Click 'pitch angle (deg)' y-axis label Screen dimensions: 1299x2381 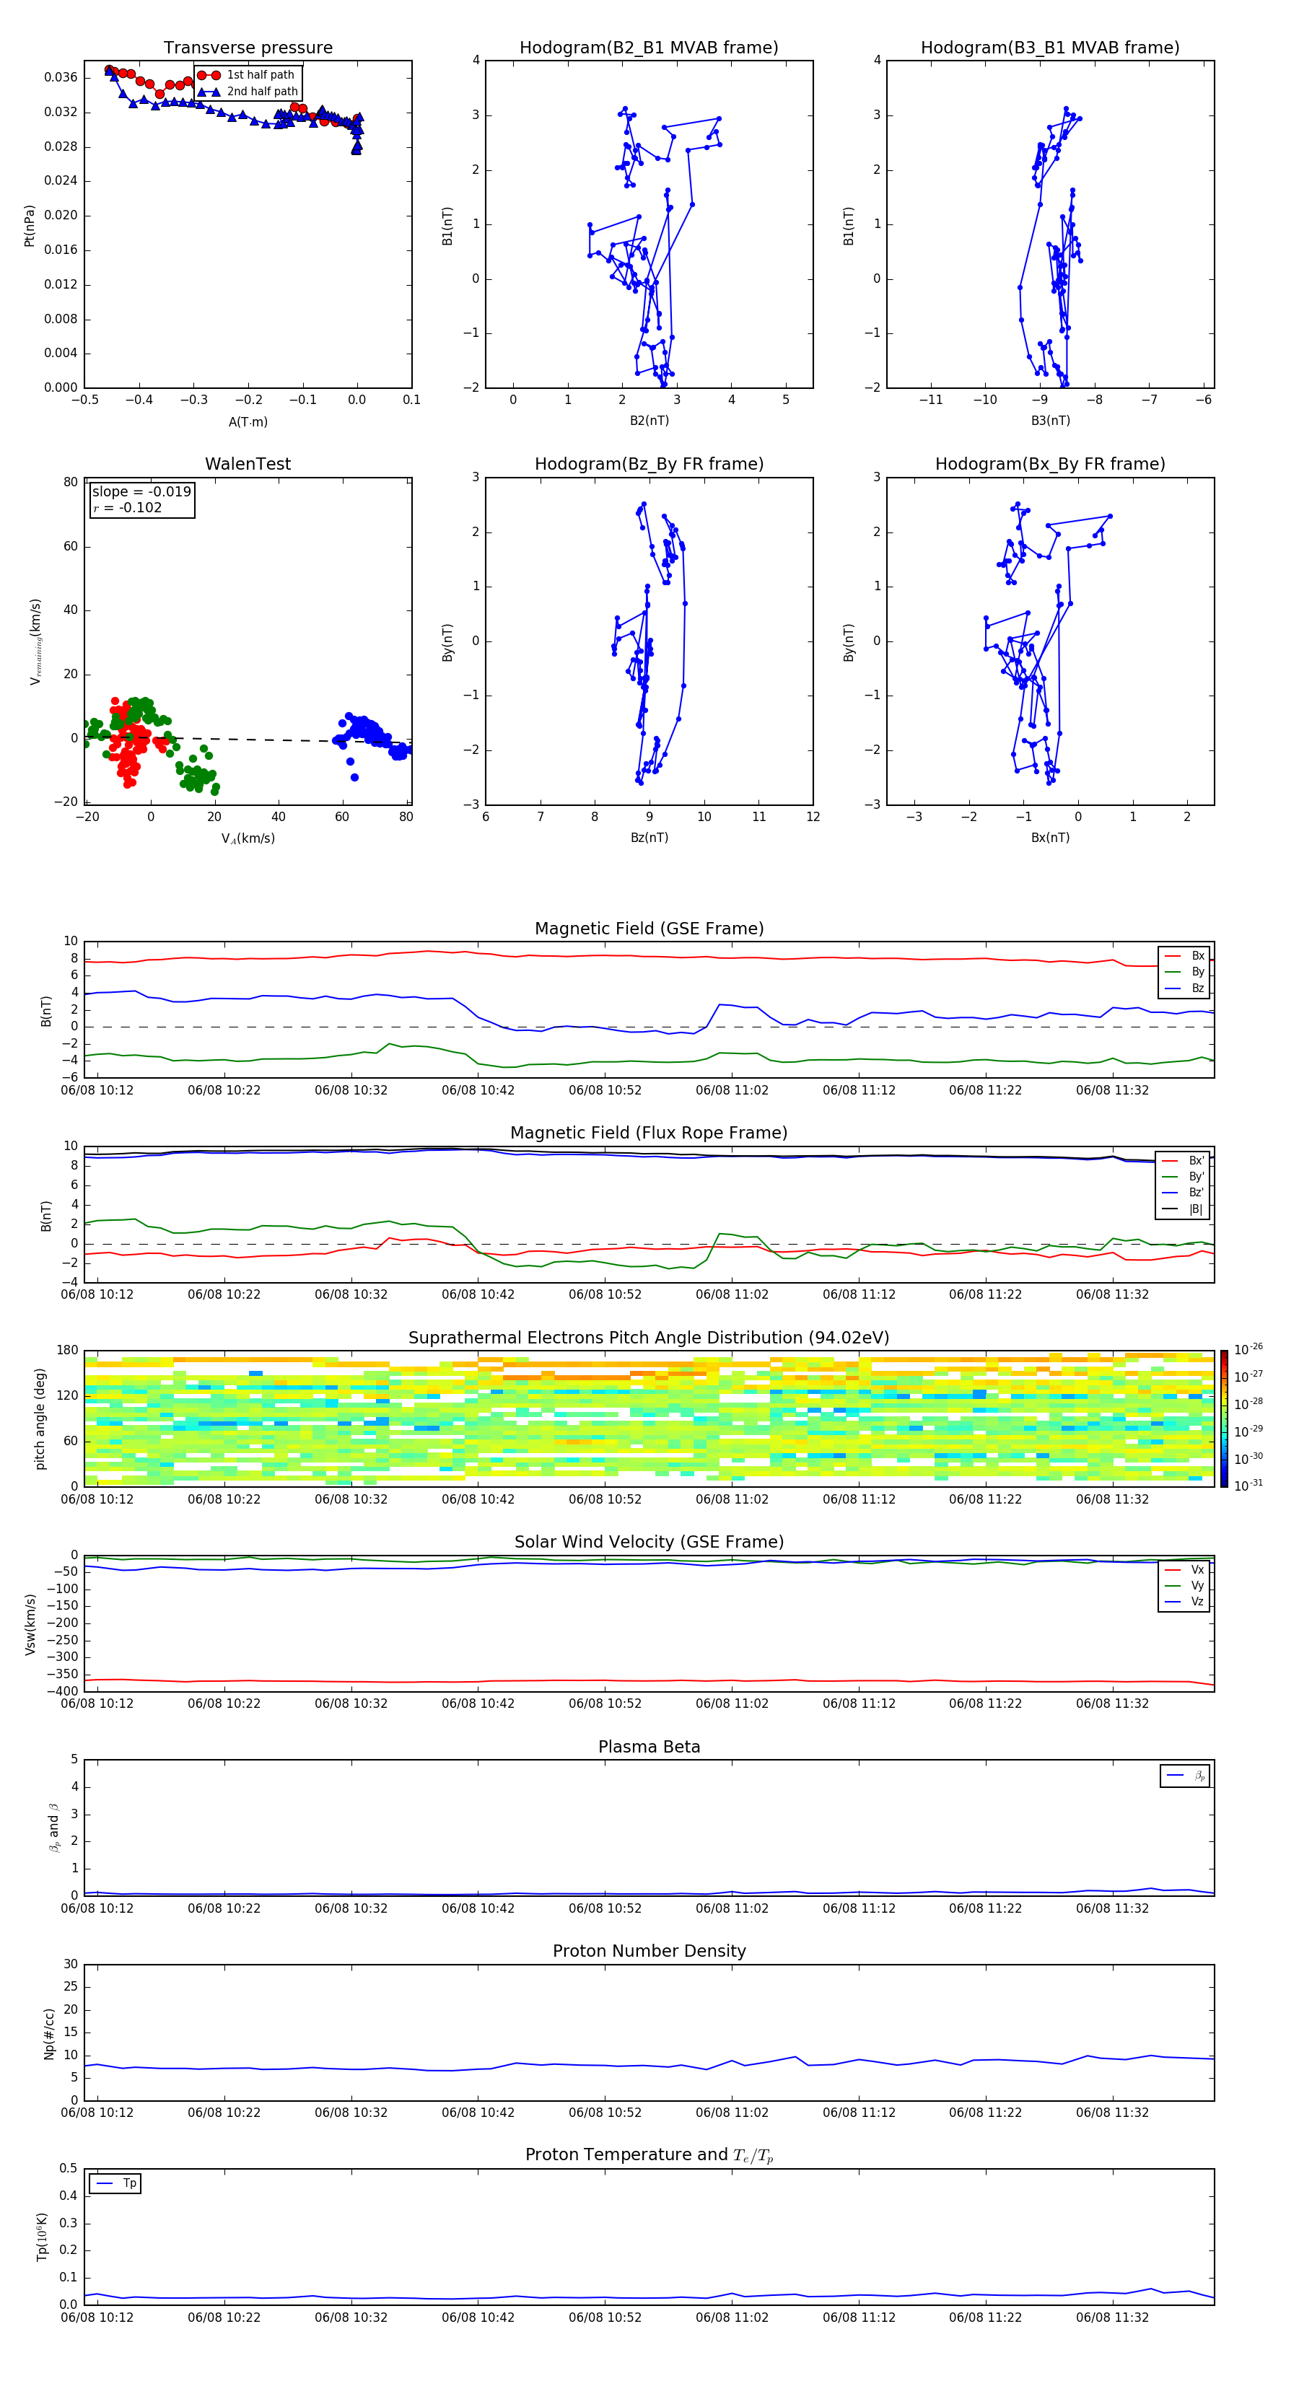tap(40, 1418)
